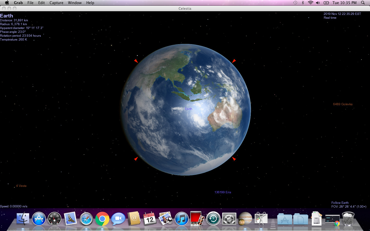Click the Earth label on the globe
This screenshot has width=370, height=231.
click(x=188, y=109)
